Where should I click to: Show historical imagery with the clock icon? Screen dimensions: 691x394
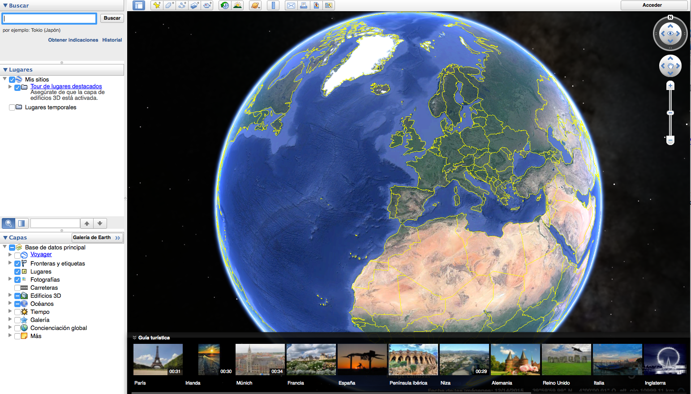click(225, 5)
